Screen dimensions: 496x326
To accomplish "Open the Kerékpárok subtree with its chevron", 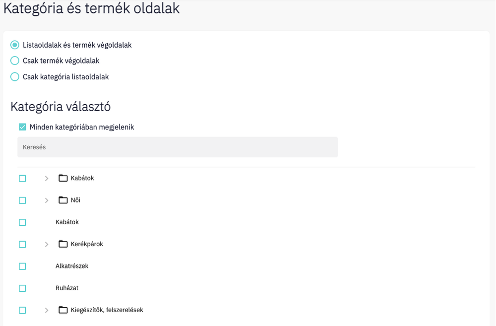I will pos(46,244).
